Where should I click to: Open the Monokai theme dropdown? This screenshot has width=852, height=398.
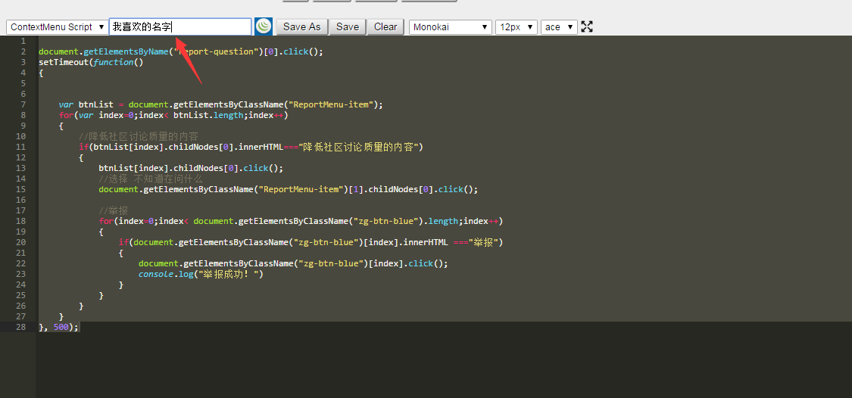click(x=451, y=27)
